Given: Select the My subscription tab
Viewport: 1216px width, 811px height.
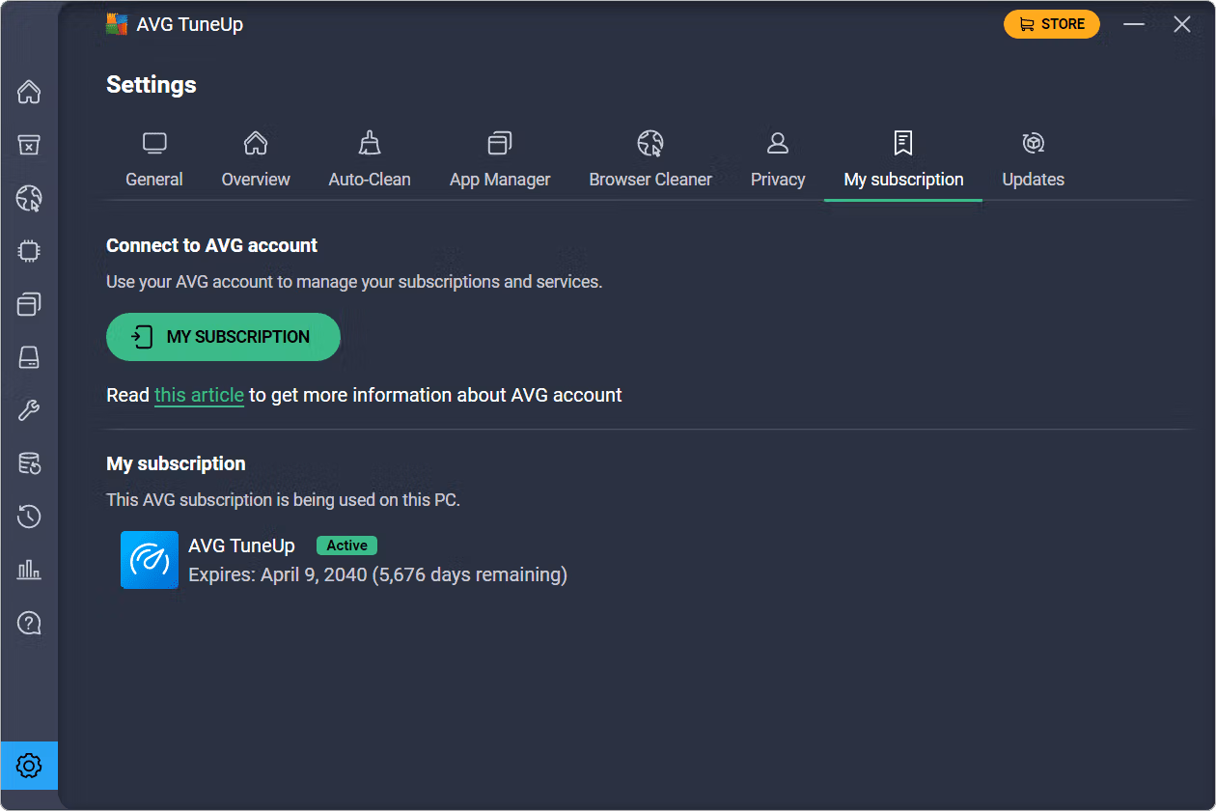Looking at the screenshot, I should (x=903, y=161).
